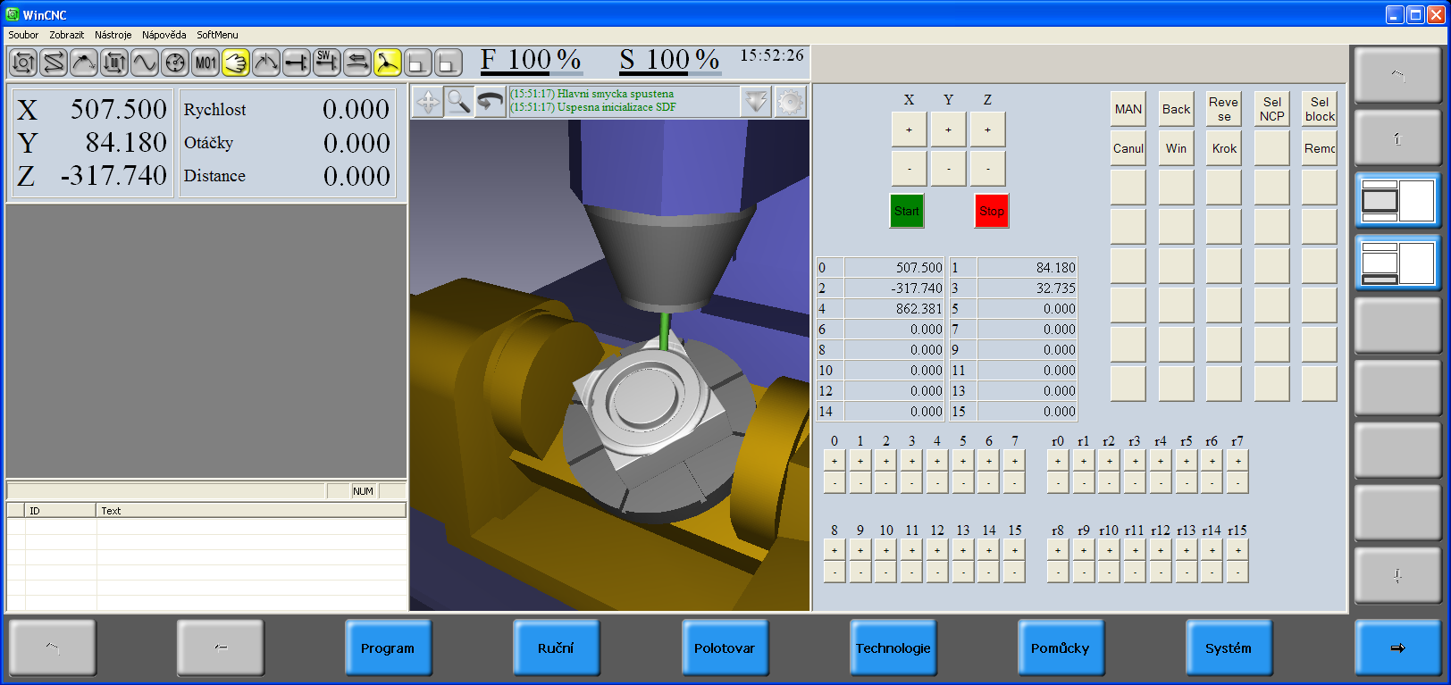
Task: Click the MAN mode button
Action: 1128,109
